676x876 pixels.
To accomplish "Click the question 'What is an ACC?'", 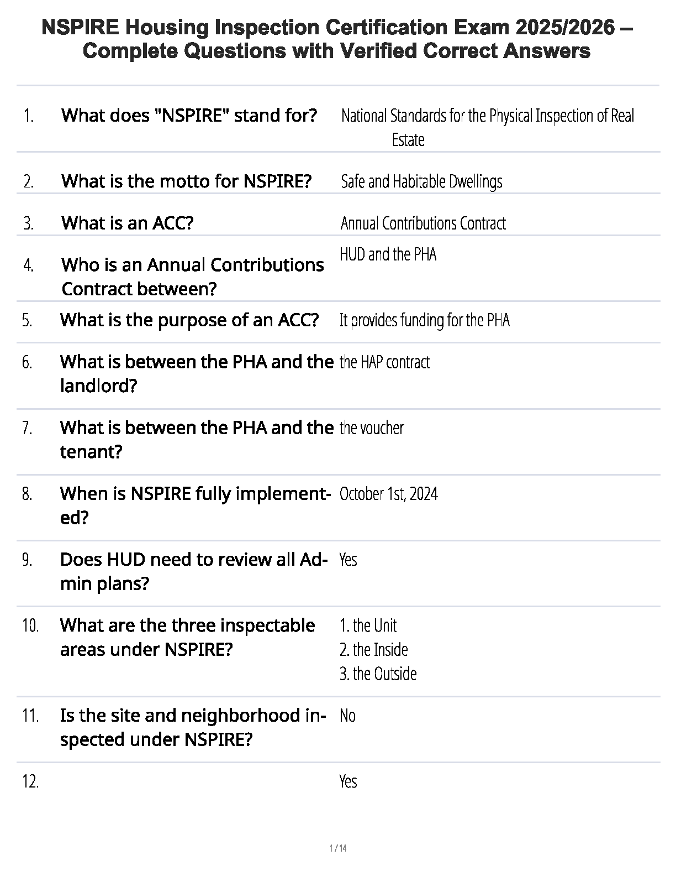I will [127, 223].
